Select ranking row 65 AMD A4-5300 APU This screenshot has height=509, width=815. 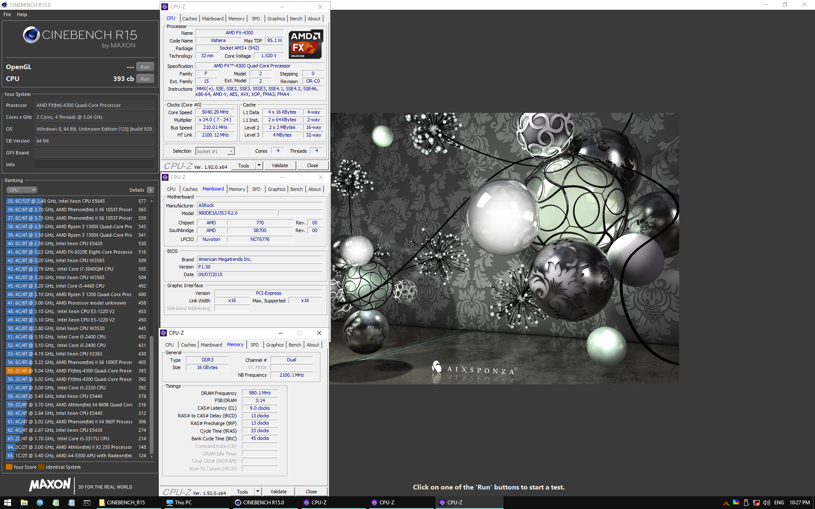click(77, 456)
